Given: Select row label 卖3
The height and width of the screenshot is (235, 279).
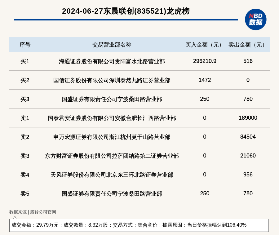Looking at the screenshot, I should tap(25, 156).
